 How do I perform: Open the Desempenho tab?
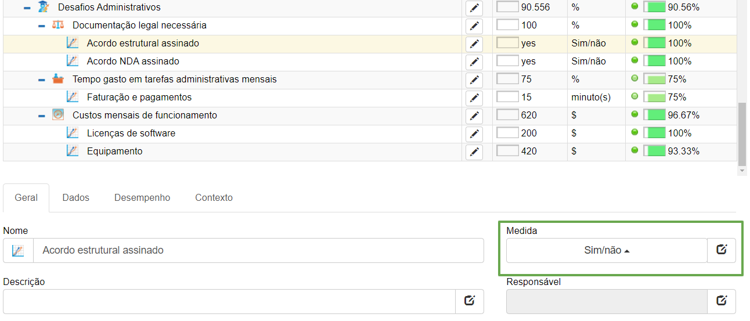[x=142, y=197]
